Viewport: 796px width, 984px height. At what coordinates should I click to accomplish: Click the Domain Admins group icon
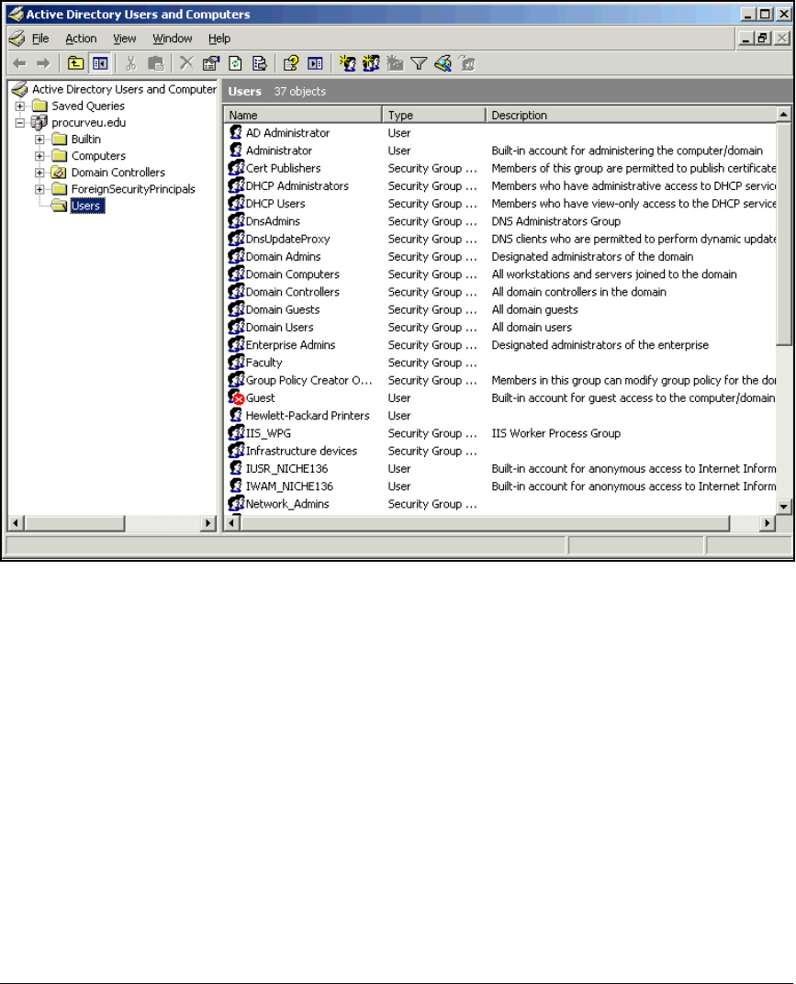point(236,257)
